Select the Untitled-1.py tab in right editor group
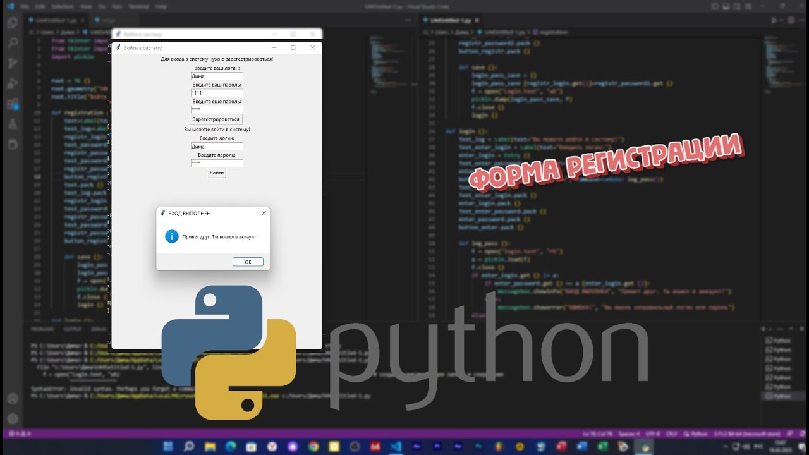The width and height of the screenshot is (809, 455). (451, 20)
